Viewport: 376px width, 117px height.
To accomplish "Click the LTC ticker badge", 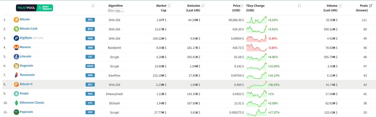I will pos(90,57).
